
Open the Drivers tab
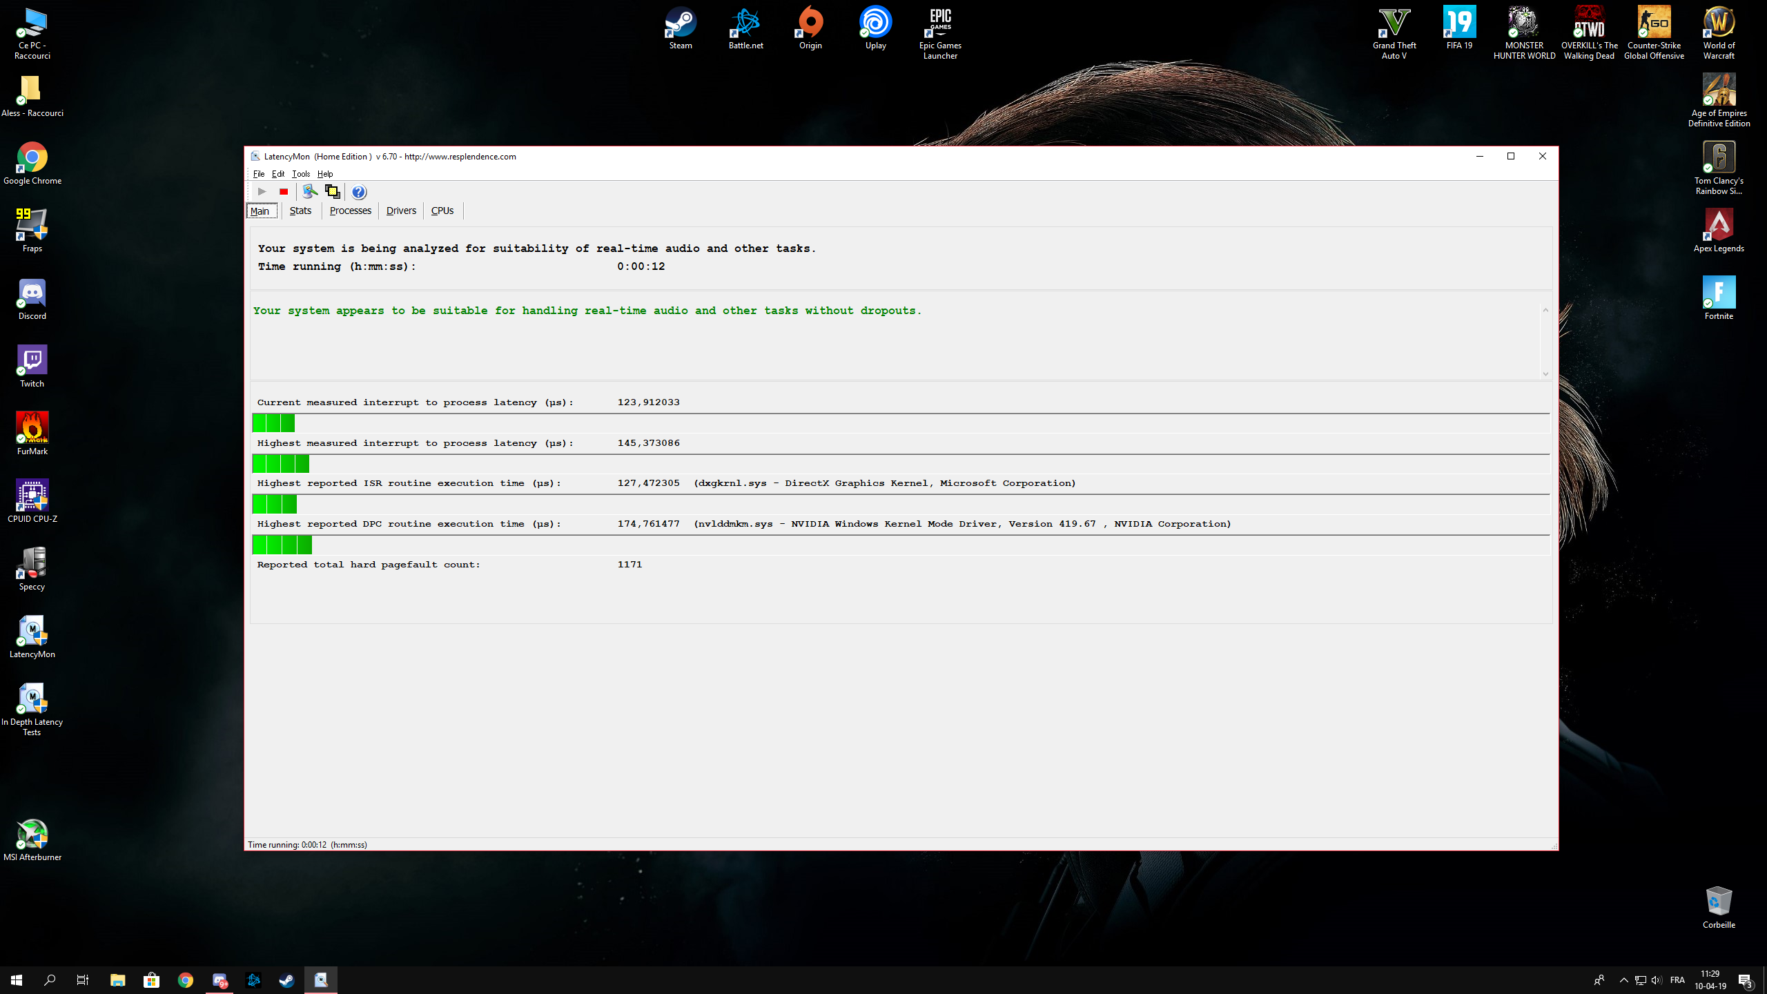coord(401,211)
